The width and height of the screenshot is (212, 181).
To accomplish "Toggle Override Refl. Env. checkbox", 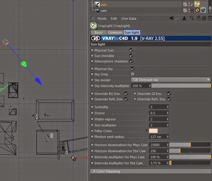I will click(x=126, y=99).
